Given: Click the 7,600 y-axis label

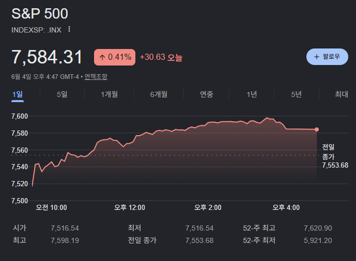Looking at the screenshot, I should coord(20,116).
